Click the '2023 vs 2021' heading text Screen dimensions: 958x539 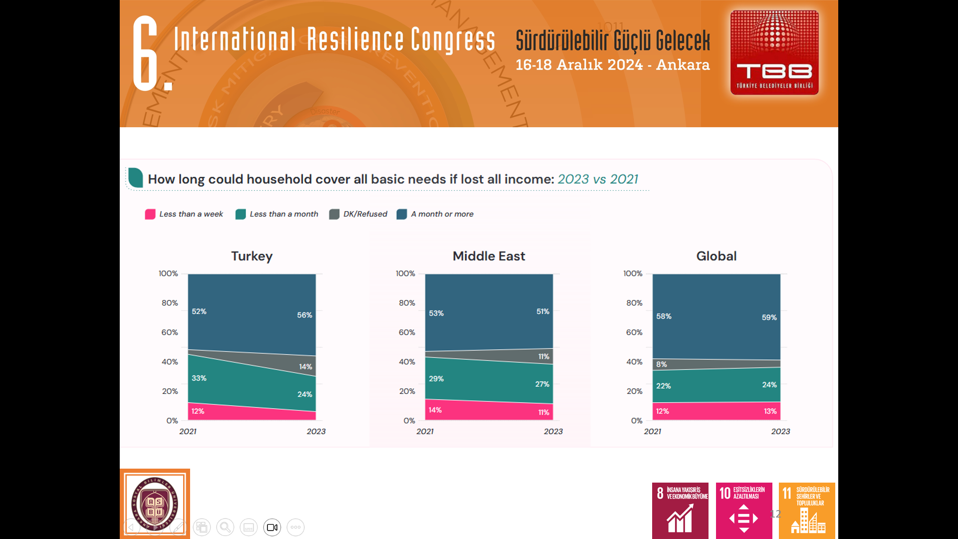point(598,179)
